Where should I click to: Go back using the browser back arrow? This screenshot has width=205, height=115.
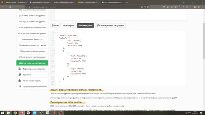tap(2, 7)
